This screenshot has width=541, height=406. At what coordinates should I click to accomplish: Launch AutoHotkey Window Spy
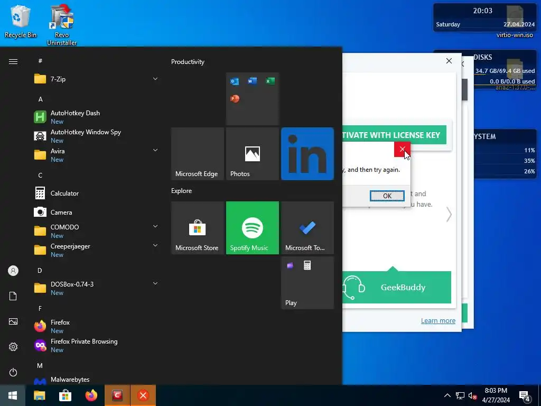point(96,136)
